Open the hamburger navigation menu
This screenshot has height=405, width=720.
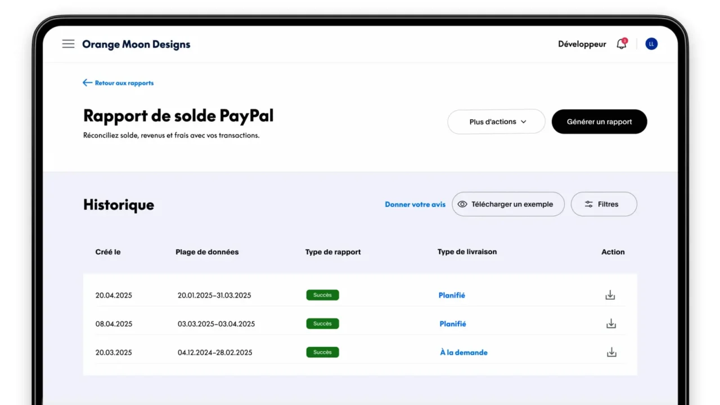pos(68,44)
